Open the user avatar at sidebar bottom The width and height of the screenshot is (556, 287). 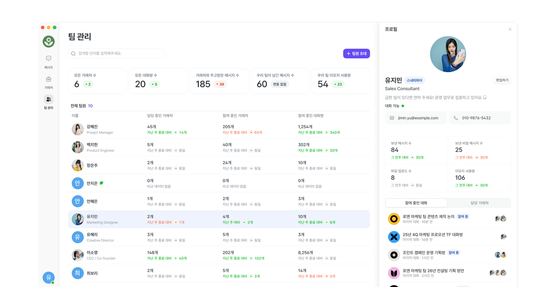(49, 277)
